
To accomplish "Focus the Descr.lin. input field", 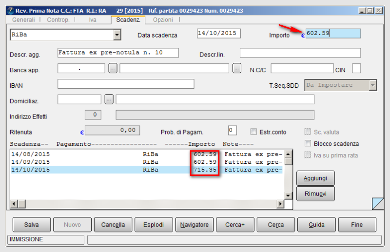I will (x=300, y=53).
